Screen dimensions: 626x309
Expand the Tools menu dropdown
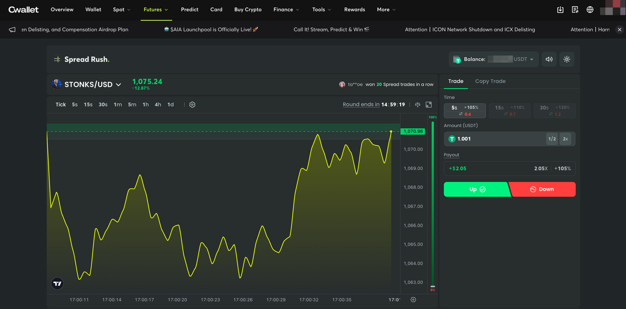[321, 9]
